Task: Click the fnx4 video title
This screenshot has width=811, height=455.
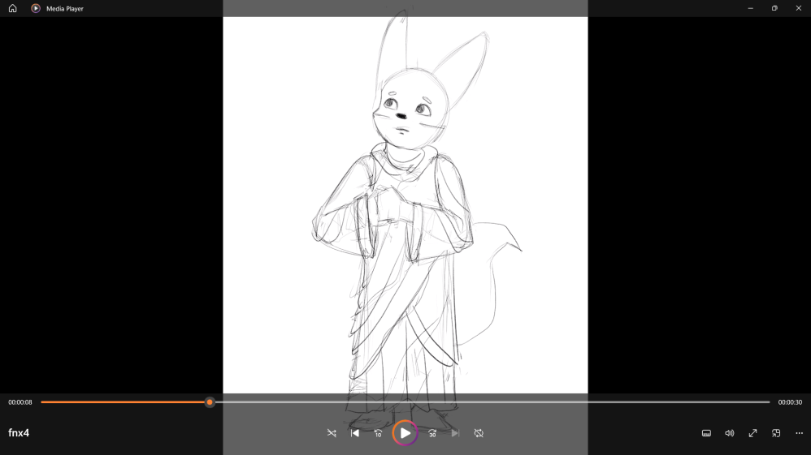Action: (x=19, y=433)
